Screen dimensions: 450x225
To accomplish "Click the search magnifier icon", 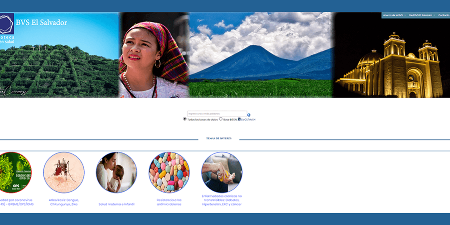I will pos(248,115).
